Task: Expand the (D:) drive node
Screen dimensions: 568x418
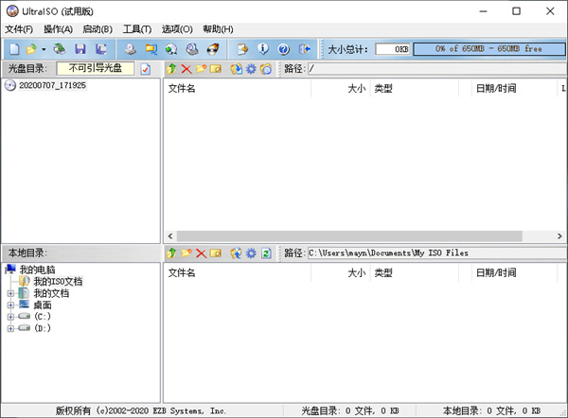Action: 10,328
